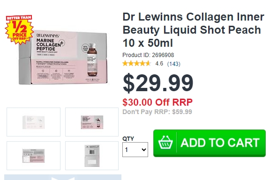Click the basket icon on Add to Cart
Image resolution: width=270 pixels, height=180 pixels.
165,143
